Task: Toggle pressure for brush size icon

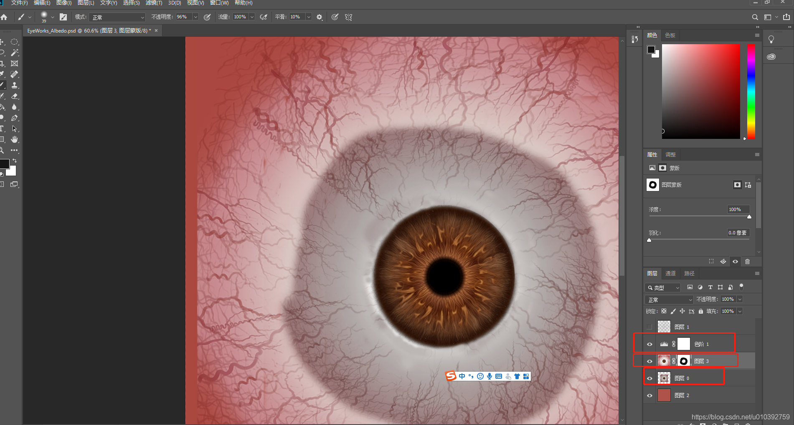Action: (335, 17)
